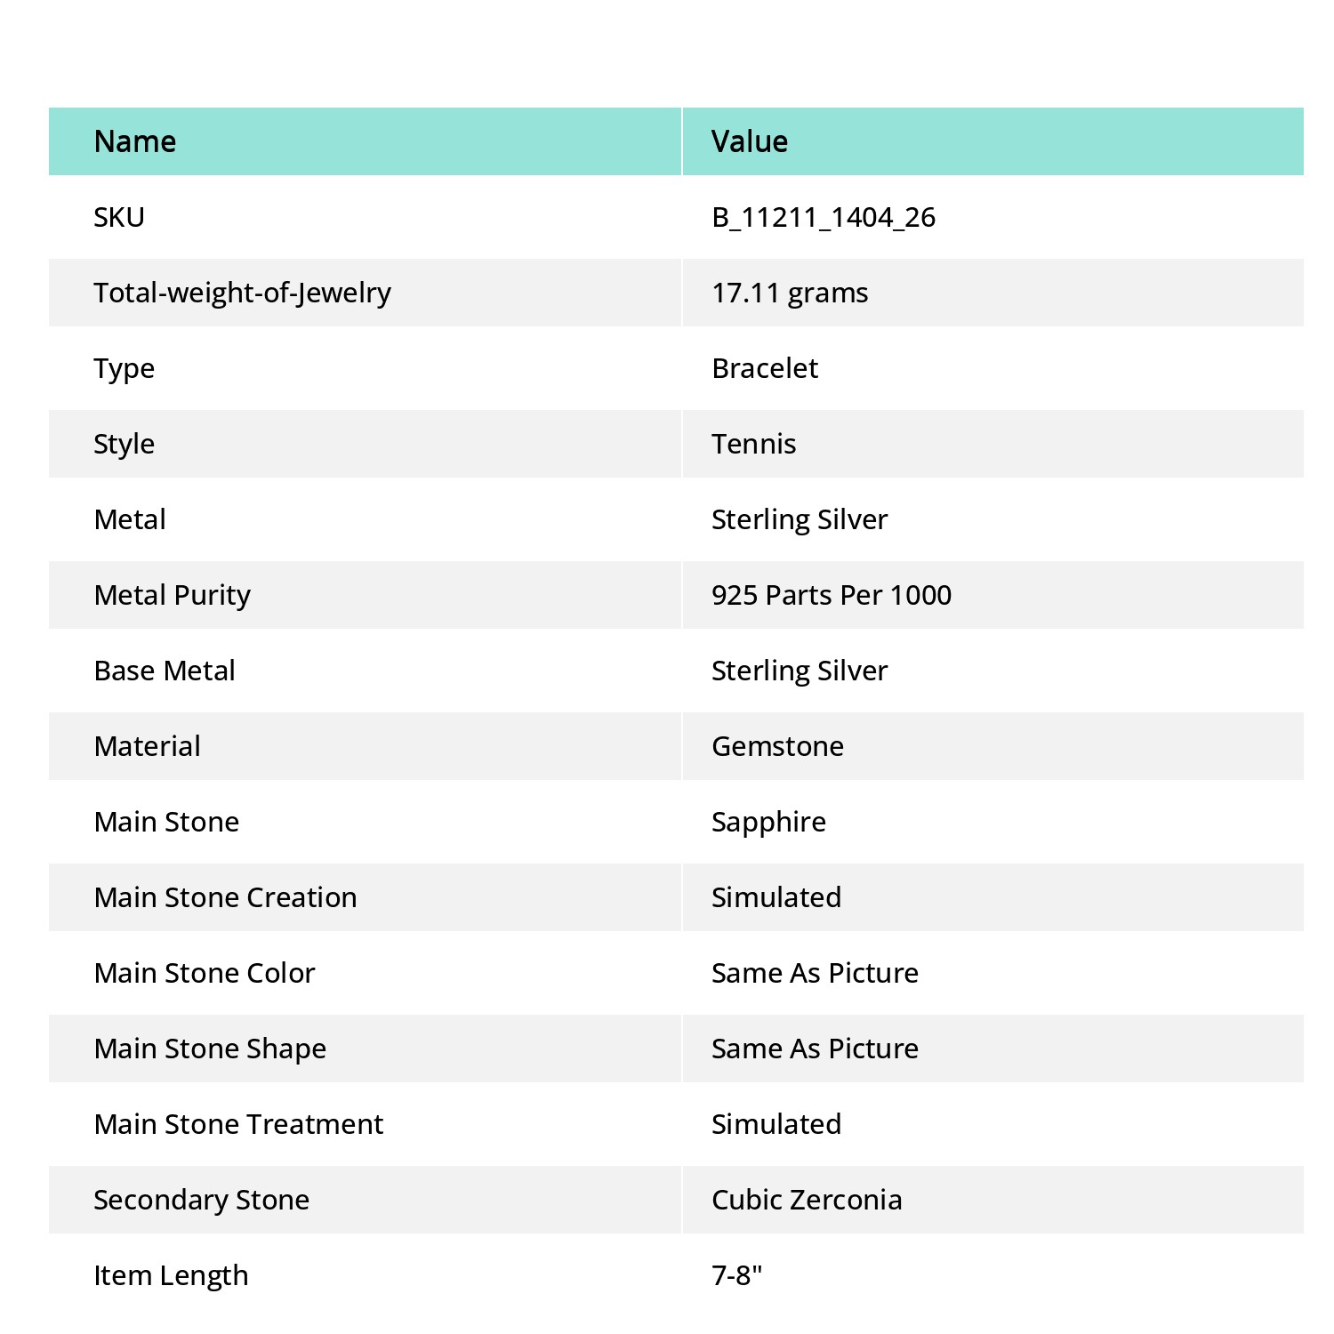Click the Total-weight-of-Jewelry label
The width and height of the screenshot is (1334, 1334).
pos(242,293)
